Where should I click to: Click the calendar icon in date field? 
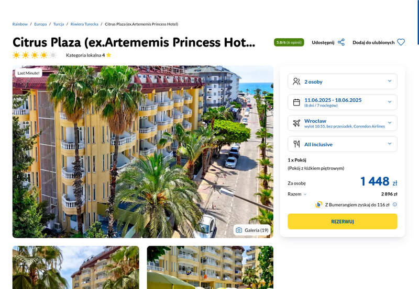coord(296,102)
